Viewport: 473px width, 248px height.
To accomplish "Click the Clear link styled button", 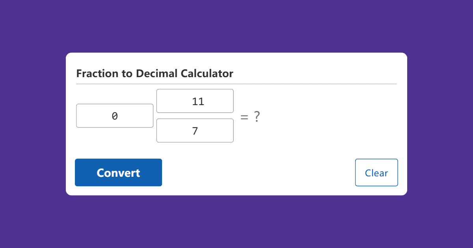I will click(376, 172).
